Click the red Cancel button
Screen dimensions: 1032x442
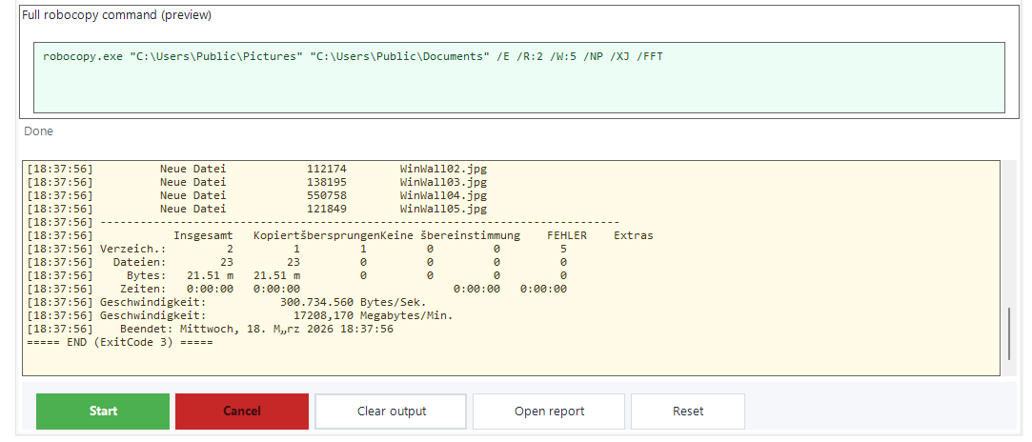point(241,412)
